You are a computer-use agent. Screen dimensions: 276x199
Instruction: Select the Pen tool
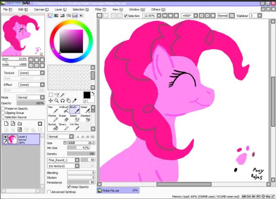point(53,110)
